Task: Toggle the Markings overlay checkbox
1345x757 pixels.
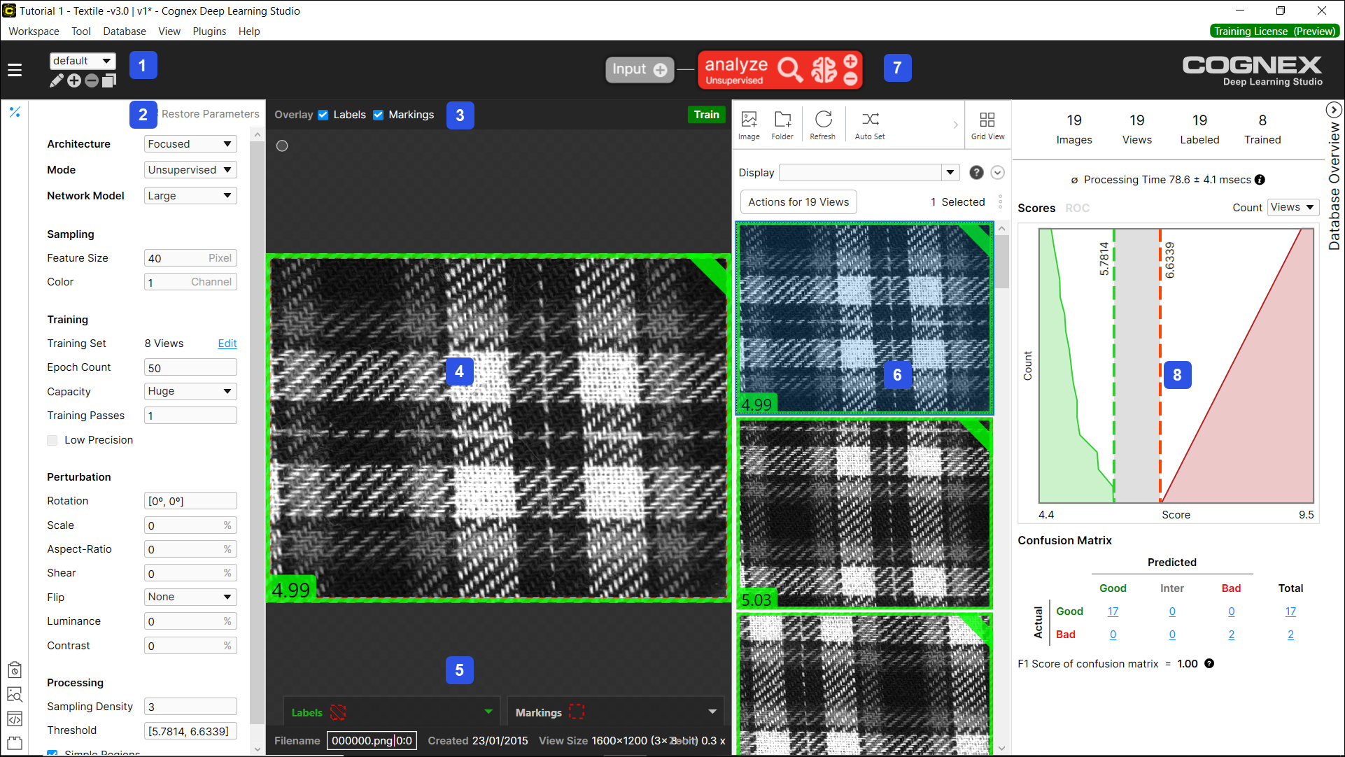Action: [x=379, y=115]
